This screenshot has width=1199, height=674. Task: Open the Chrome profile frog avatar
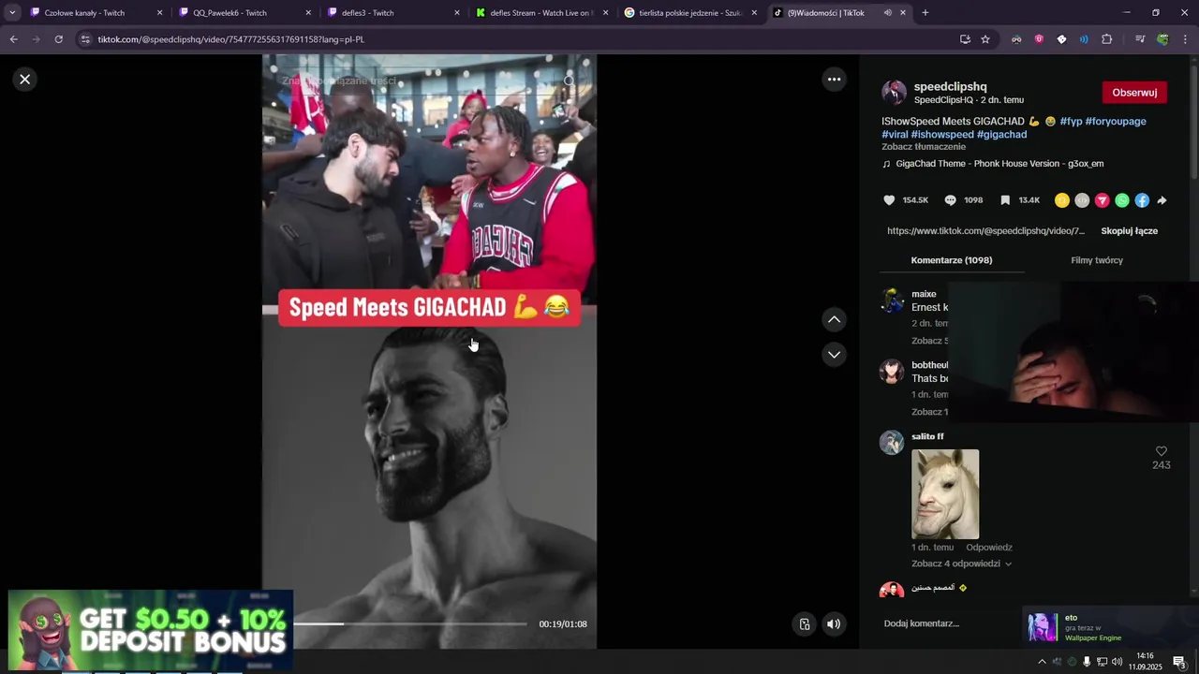click(x=1162, y=39)
